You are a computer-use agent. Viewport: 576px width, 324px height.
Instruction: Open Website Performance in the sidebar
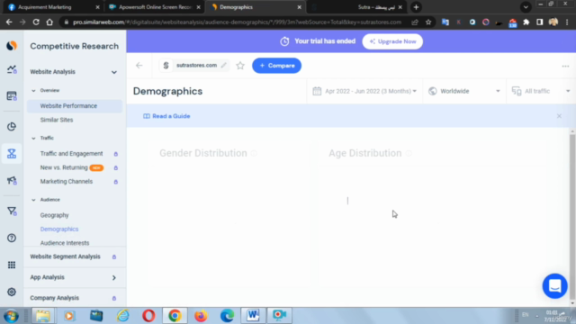[75, 106]
